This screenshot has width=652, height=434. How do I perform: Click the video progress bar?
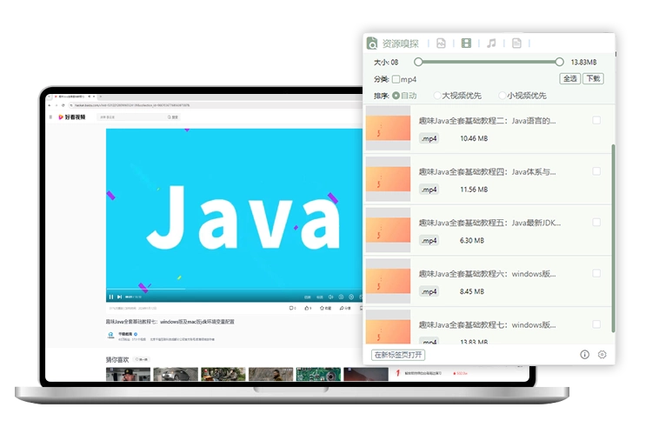coord(234,289)
